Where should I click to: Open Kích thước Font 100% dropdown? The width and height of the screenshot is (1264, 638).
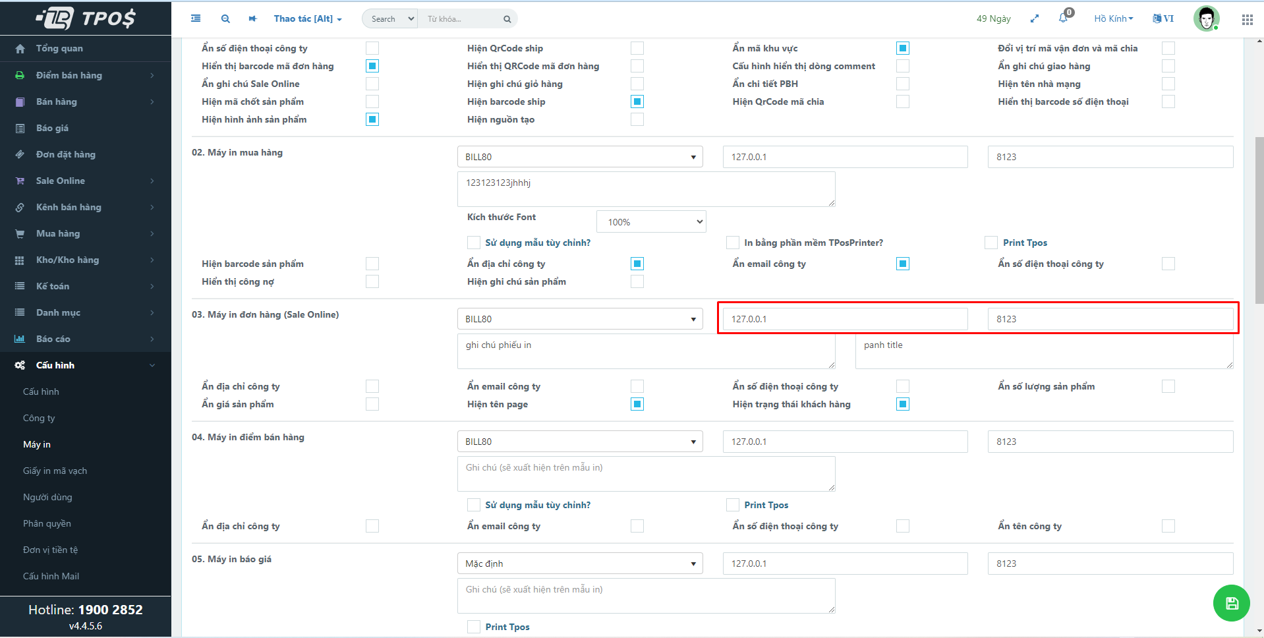coord(650,222)
